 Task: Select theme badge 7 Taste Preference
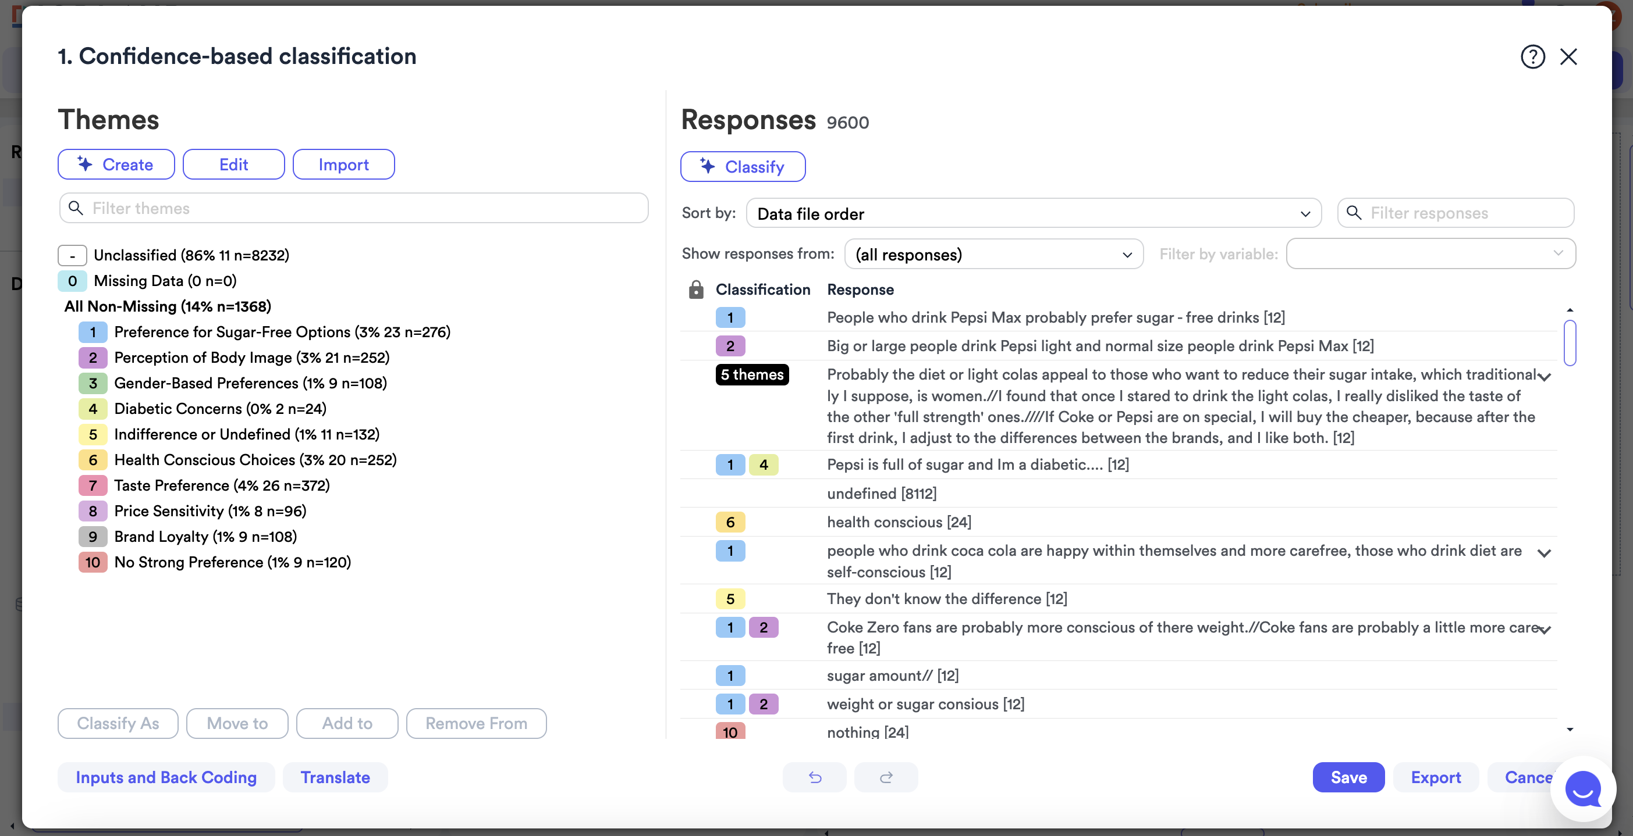(93, 485)
